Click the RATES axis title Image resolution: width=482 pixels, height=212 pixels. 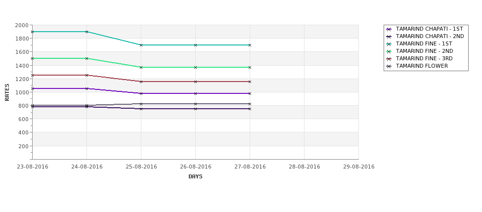coord(7,92)
